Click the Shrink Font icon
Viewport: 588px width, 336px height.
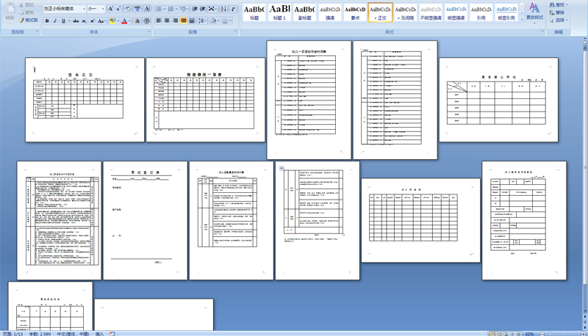click(x=118, y=9)
